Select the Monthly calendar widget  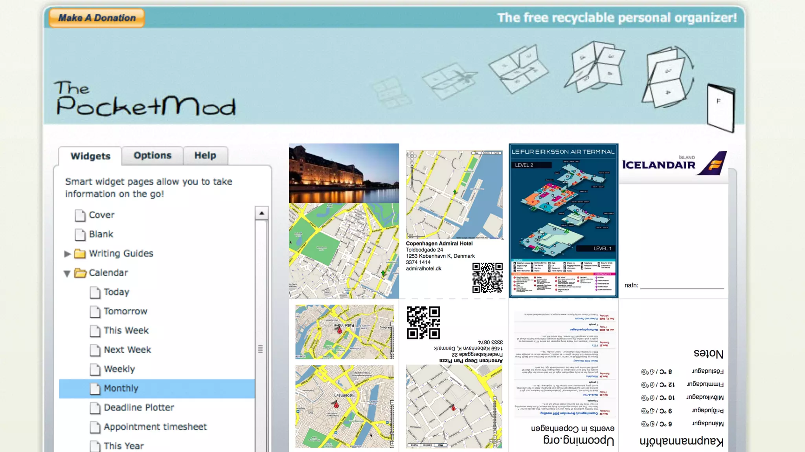tap(121, 388)
